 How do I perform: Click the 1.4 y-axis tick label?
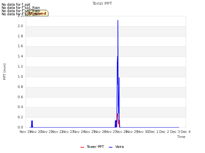(20, 56)
